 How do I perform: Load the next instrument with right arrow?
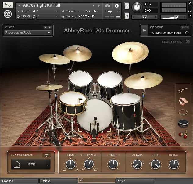99,6
